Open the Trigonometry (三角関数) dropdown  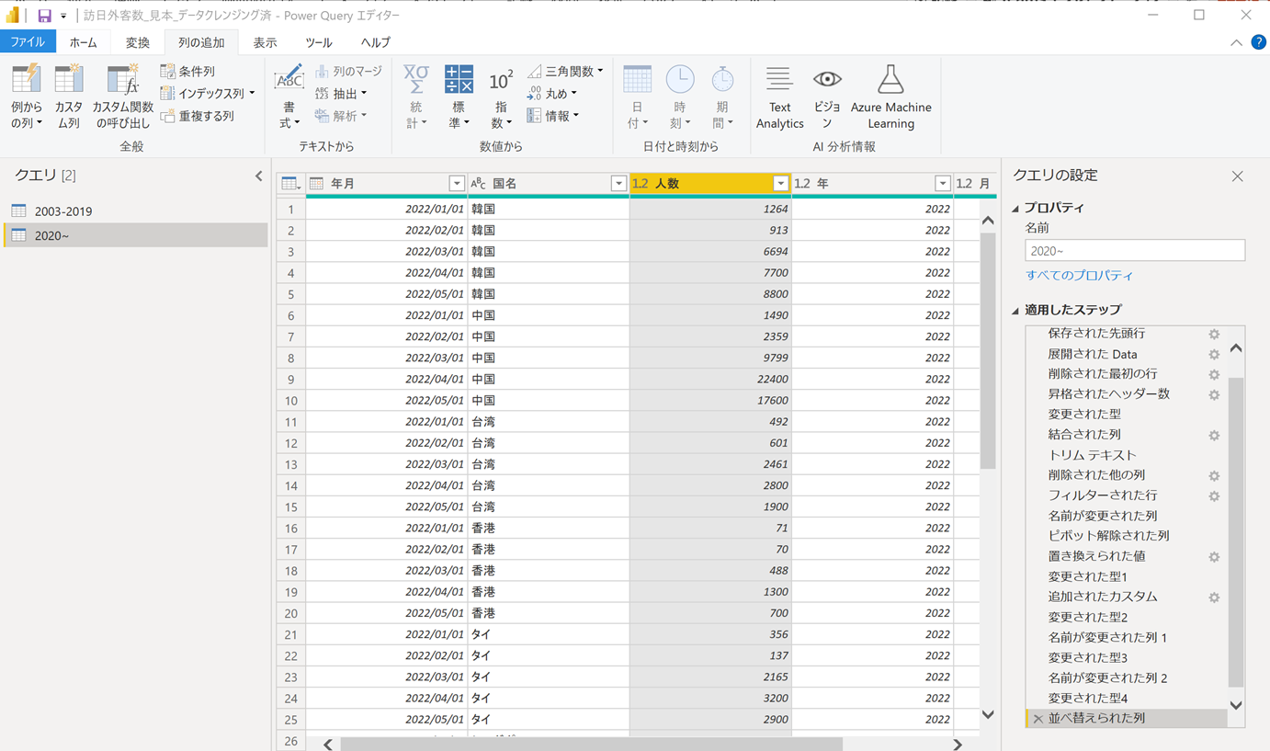coord(565,71)
